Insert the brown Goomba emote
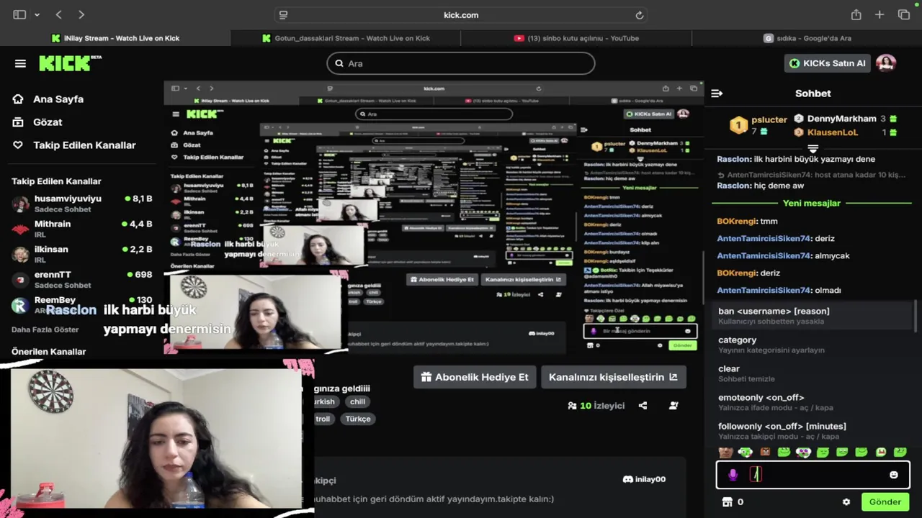The image size is (922, 518). click(x=765, y=453)
